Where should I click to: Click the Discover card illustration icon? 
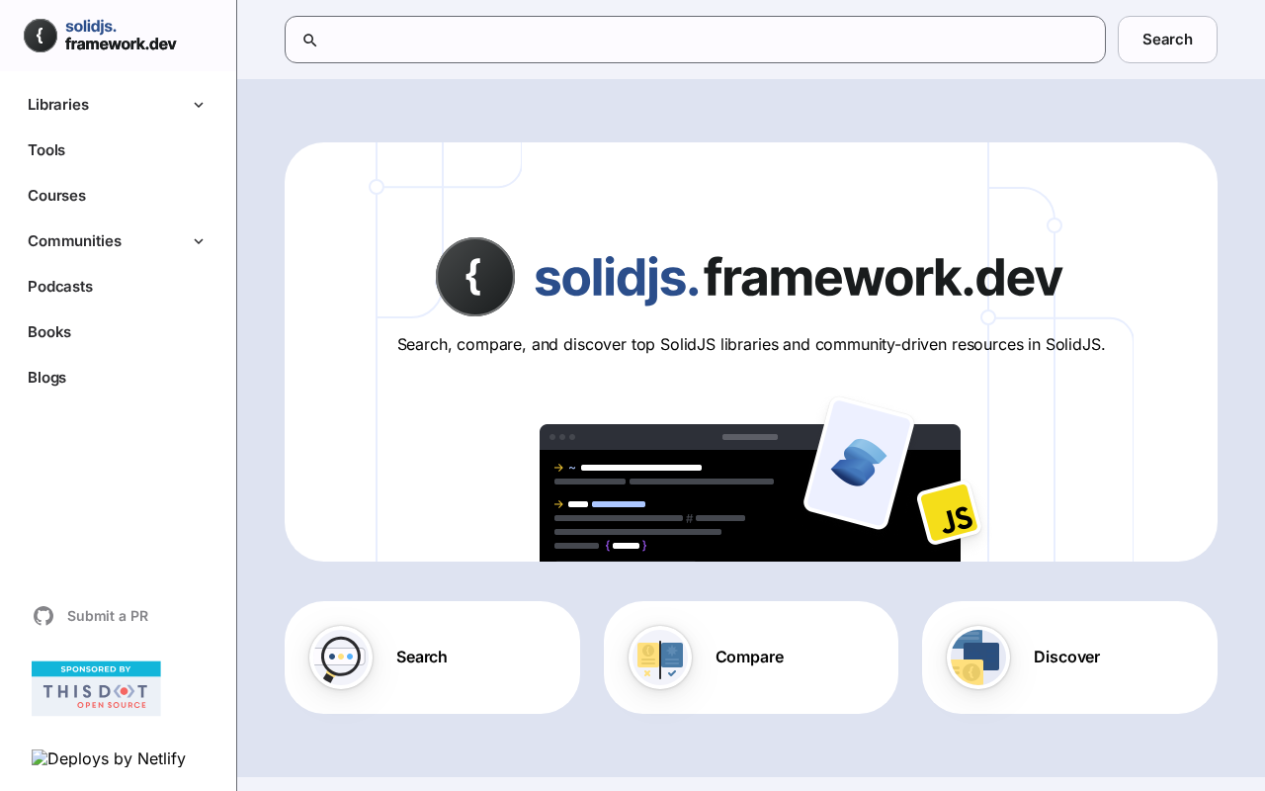(x=978, y=658)
